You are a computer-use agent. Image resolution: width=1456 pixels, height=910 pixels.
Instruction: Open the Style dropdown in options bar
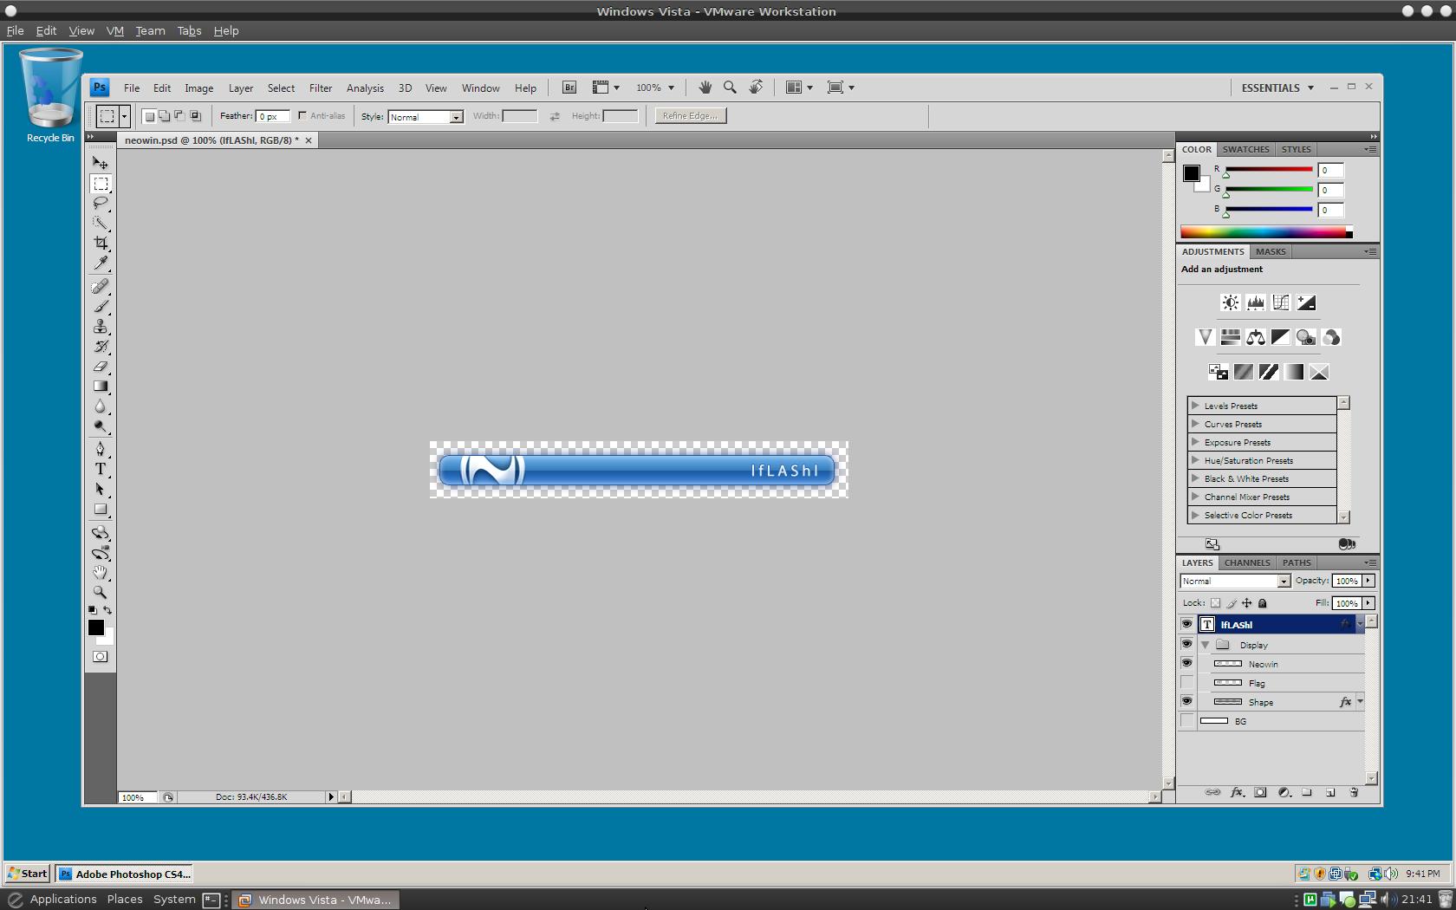(426, 116)
